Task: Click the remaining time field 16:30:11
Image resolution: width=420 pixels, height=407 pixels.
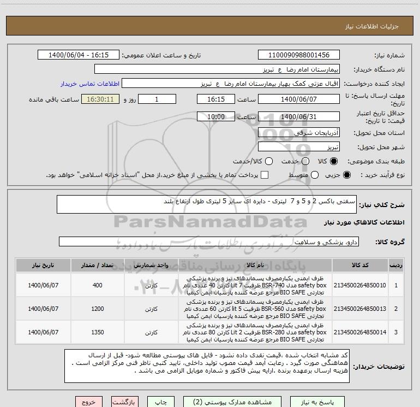Action: pos(100,99)
